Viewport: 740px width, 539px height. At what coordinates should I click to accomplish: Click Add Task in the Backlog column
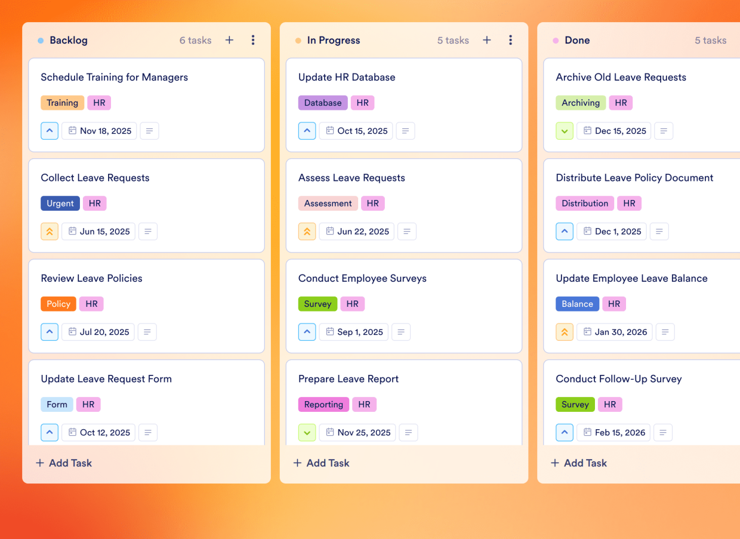tap(63, 463)
